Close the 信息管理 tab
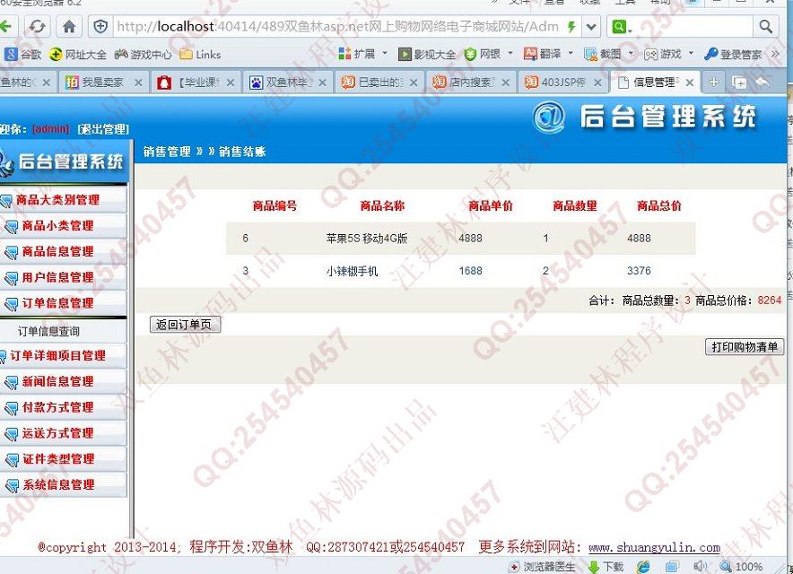 689,83
